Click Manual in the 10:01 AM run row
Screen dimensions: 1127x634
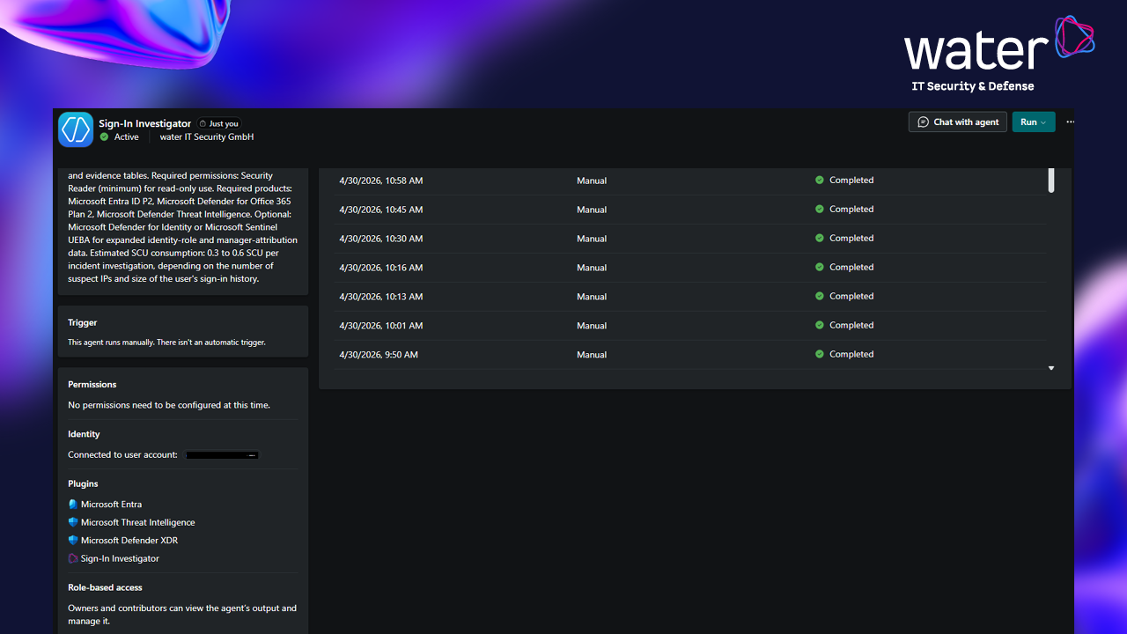click(x=592, y=326)
